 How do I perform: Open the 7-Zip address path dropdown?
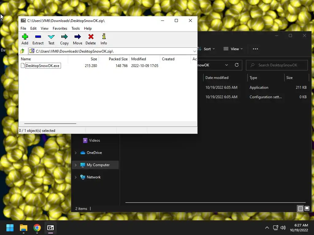[194, 51]
